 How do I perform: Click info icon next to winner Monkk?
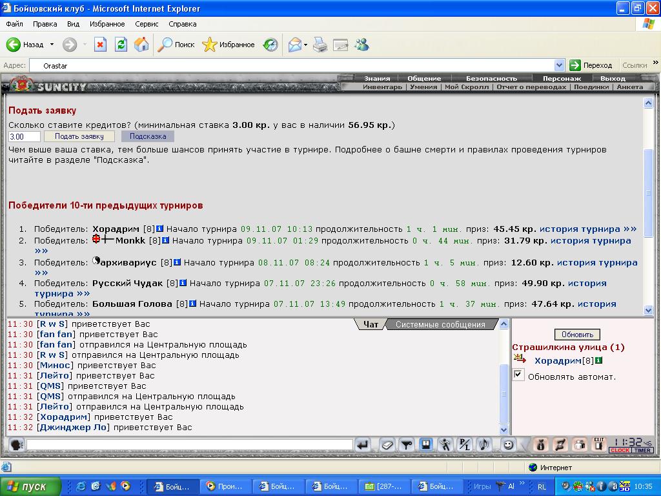coord(166,240)
